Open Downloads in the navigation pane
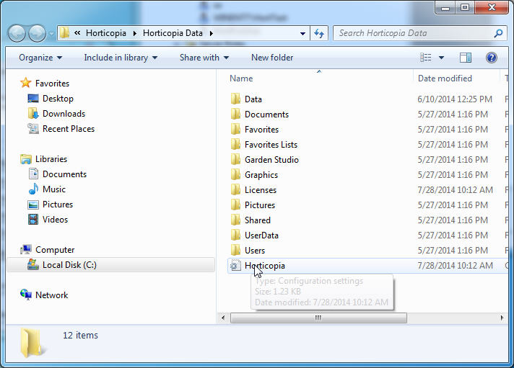 coord(57,114)
